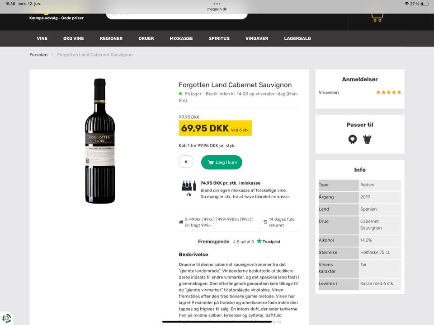434x325 pixels.
Task: Open the VINE menu
Action: [x=42, y=38]
